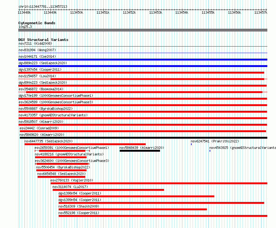Select nsv5849620 (Almarri2020) label
The width and height of the screenshot is (276, 228).
click(x=42, y=135)
